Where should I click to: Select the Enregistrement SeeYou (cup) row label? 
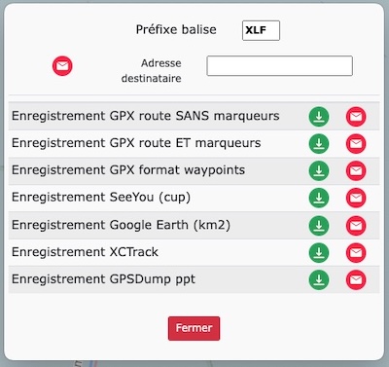tap(101, 198)
